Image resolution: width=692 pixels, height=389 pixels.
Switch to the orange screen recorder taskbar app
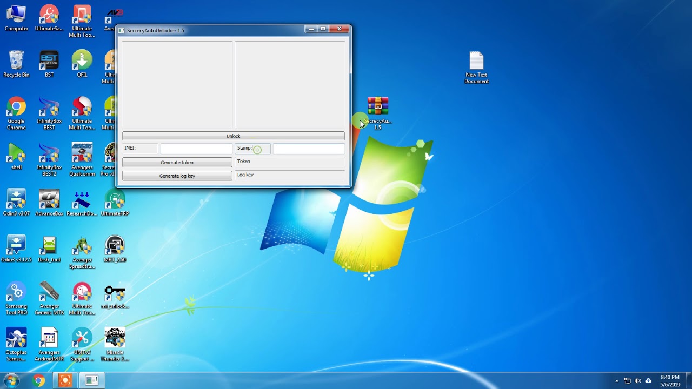(65, 381)
